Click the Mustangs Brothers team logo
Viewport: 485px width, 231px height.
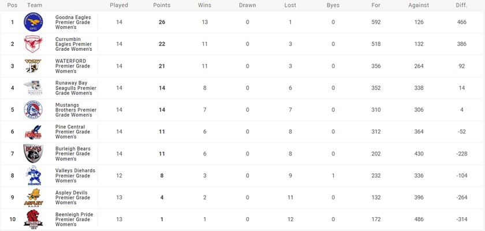tap(33, 110)
